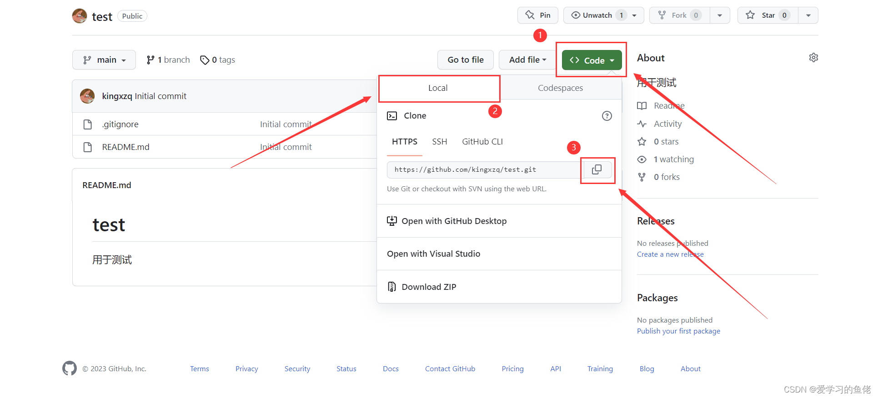The height and width of the screenshot is (398, 878).
Task: Click kingxzq avatar in commit row
Action: (87, 96)
